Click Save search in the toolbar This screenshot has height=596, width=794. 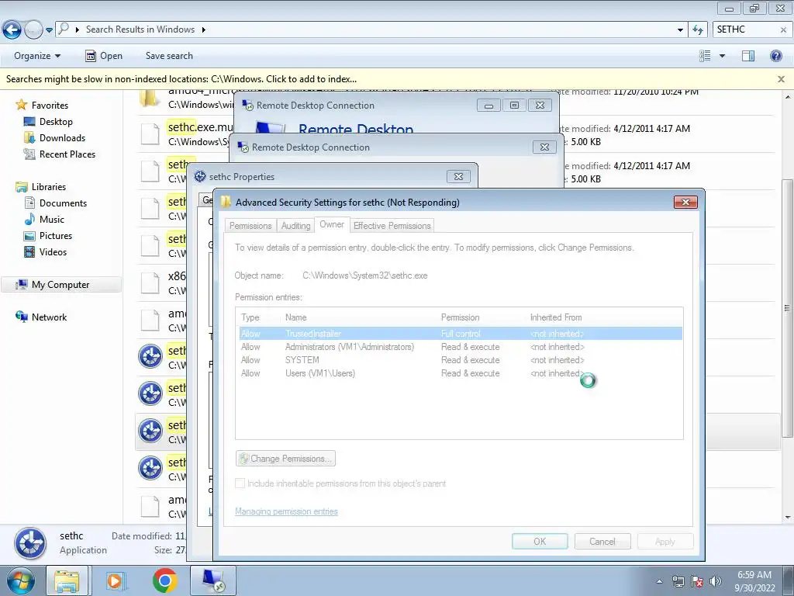click(169, 56)
